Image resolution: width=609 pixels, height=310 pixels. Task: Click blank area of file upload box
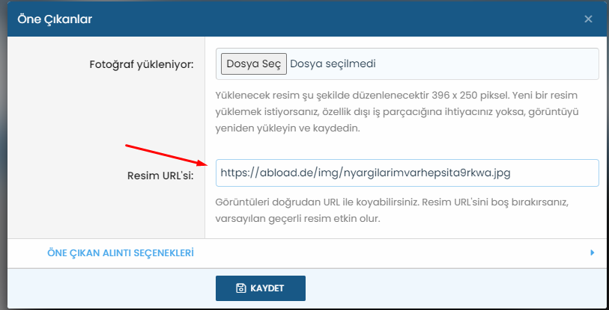(487, 63)
